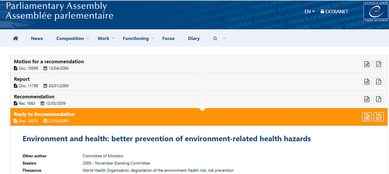Expand the search options chevron

(225, 38)
